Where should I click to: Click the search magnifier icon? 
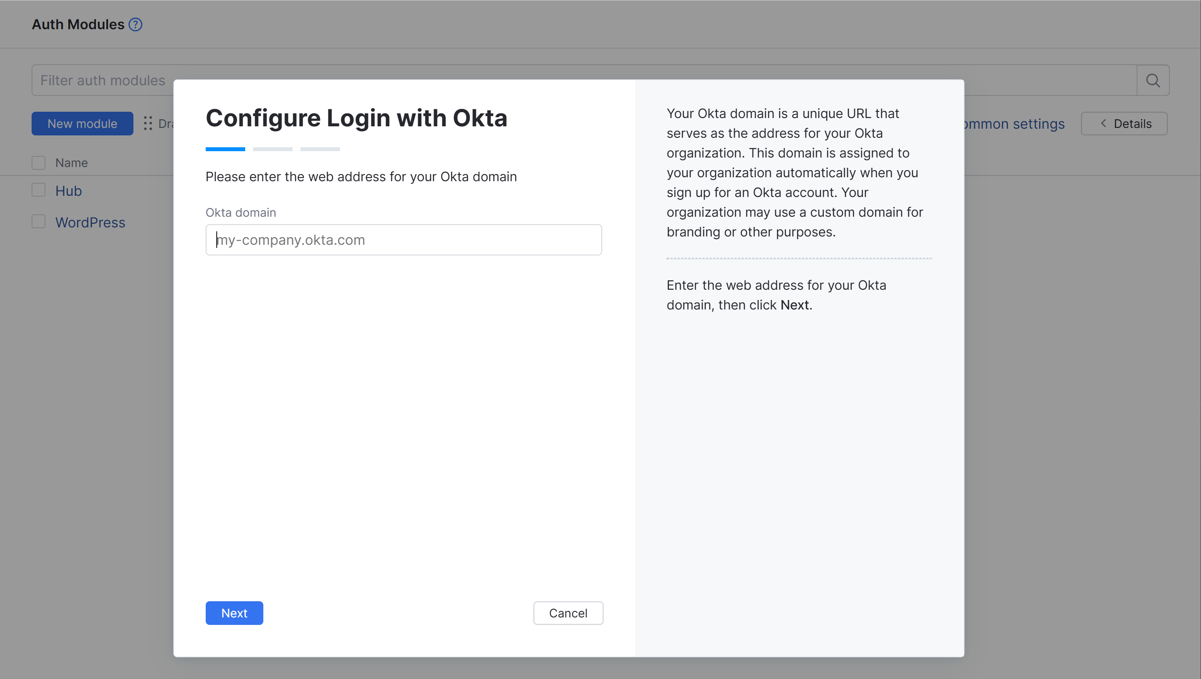pyautogui.click(x=1153, y=80)
